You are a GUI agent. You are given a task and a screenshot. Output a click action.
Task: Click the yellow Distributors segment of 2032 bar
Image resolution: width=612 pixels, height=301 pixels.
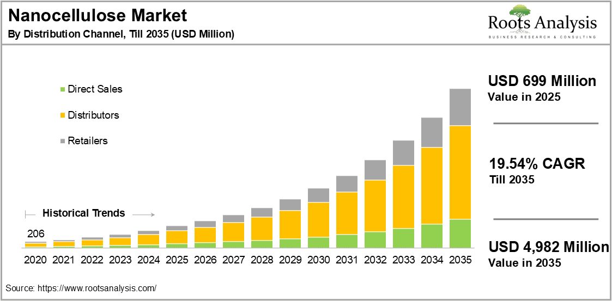tap(375, 206)
